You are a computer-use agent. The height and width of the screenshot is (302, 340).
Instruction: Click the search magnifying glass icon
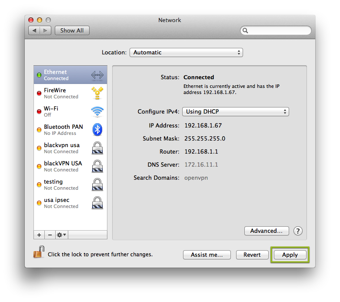tap(245, 30)
